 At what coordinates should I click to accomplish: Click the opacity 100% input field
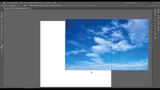click(19, 5)
